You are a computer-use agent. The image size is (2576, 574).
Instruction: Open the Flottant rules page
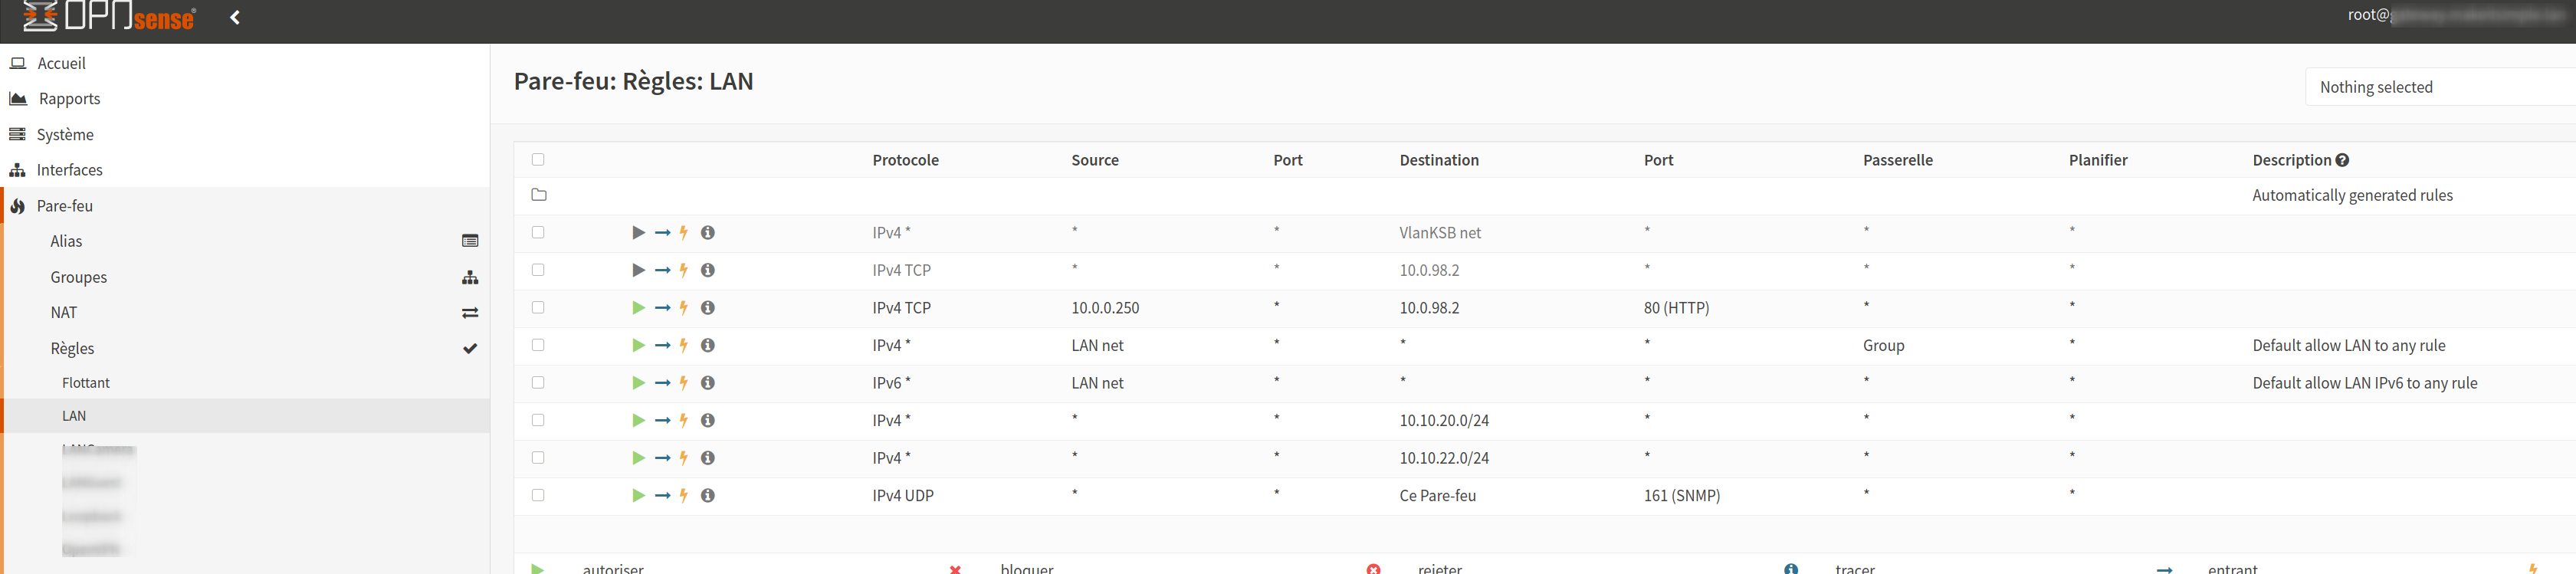click(x=86, y=383)
